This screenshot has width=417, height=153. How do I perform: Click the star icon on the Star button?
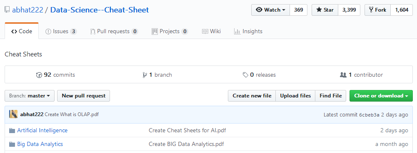(x=319, y=10)
